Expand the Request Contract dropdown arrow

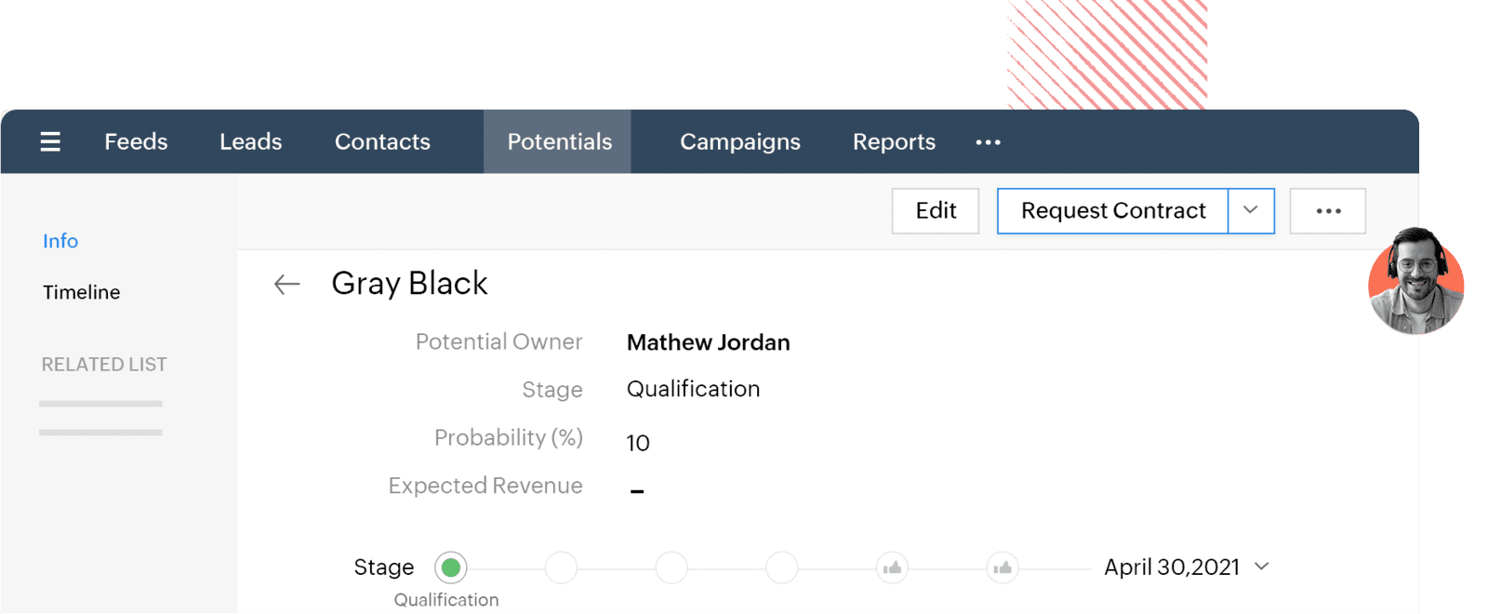tap(1251, 211)
